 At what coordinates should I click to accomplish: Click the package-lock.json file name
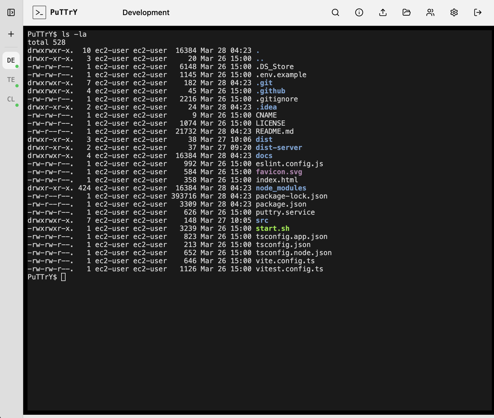[292, 196]
